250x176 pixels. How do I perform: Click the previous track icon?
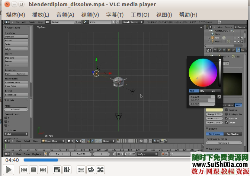point(23,170)
